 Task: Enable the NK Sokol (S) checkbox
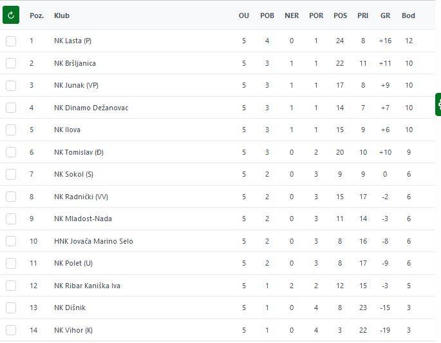[11, 175]
